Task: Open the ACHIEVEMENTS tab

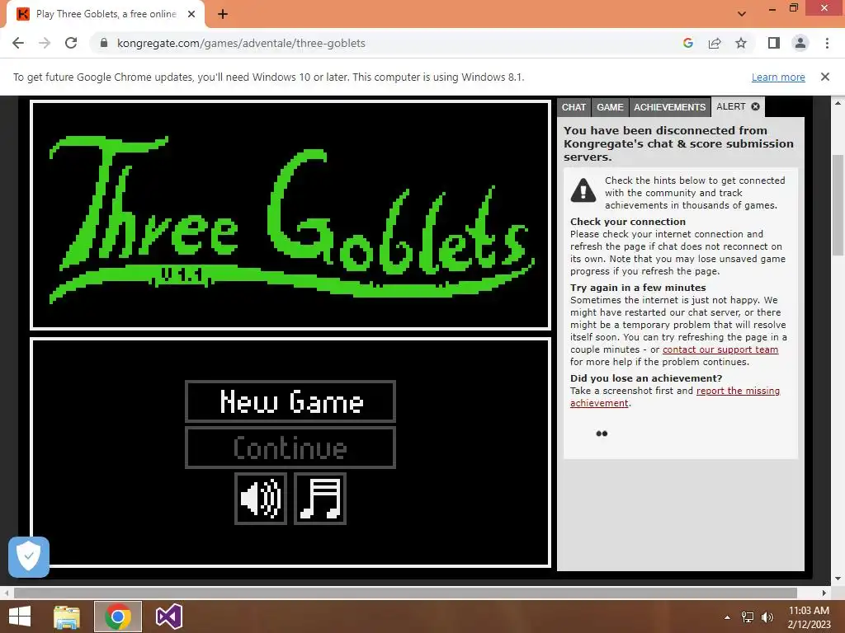Action: click(x=669, y=107)
